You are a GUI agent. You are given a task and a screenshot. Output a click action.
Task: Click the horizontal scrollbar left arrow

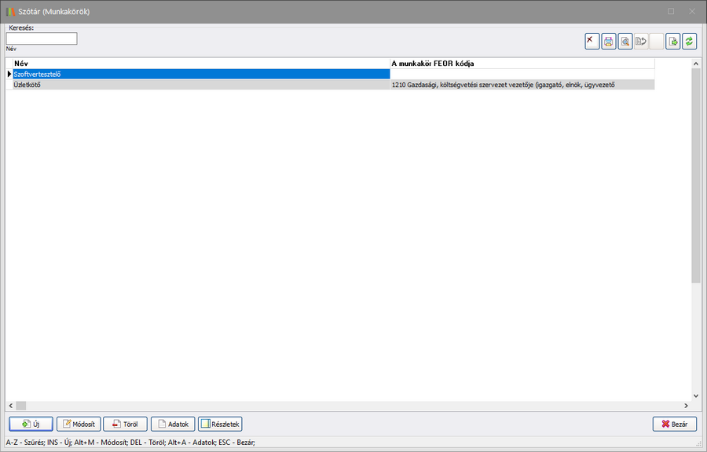click(x=10, y=406)
